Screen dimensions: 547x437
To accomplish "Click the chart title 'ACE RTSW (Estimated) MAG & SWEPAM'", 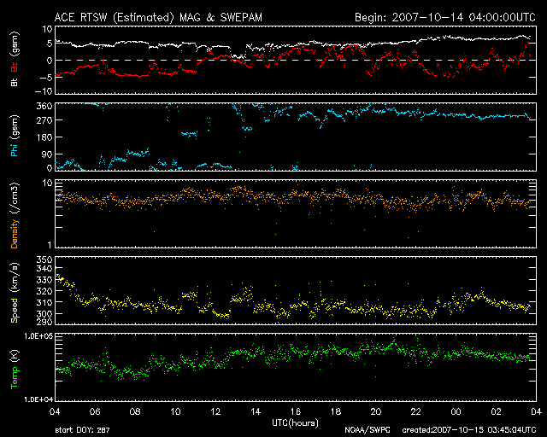I will pos(158,17).
